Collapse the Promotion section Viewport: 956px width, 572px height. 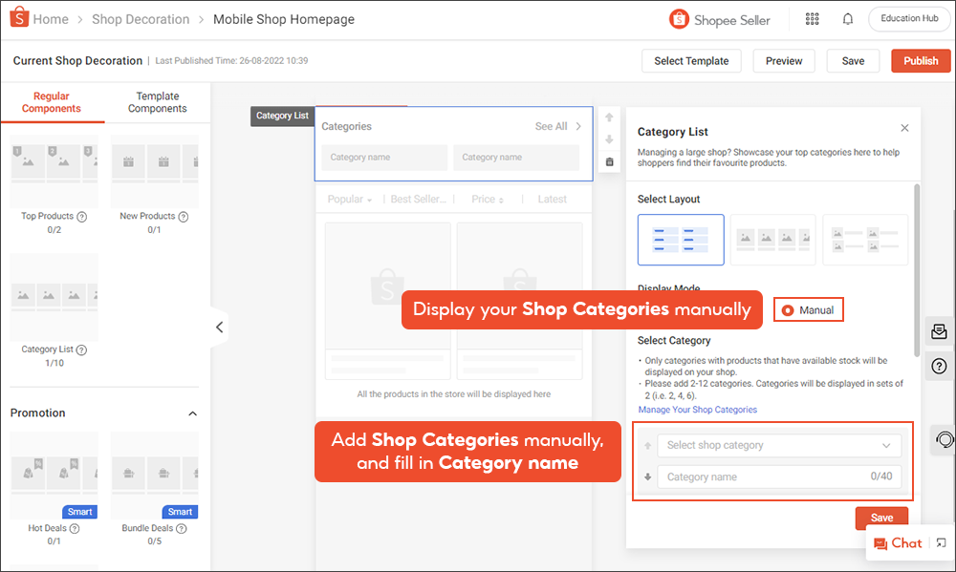pos(193,413)
